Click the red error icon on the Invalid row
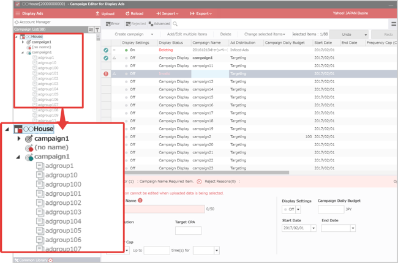 [x=106, y=74]
